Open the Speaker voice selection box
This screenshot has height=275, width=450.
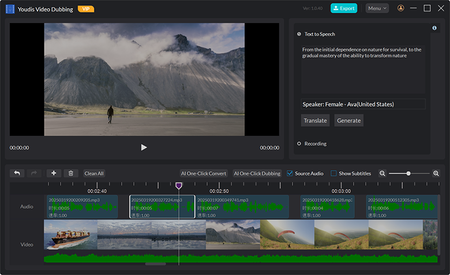(x=363, y=104)
